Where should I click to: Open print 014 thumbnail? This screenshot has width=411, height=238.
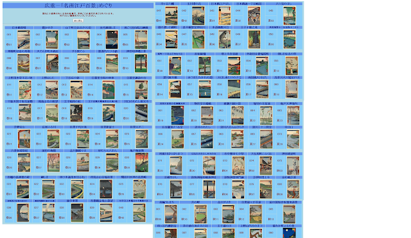tap(109, 90)
